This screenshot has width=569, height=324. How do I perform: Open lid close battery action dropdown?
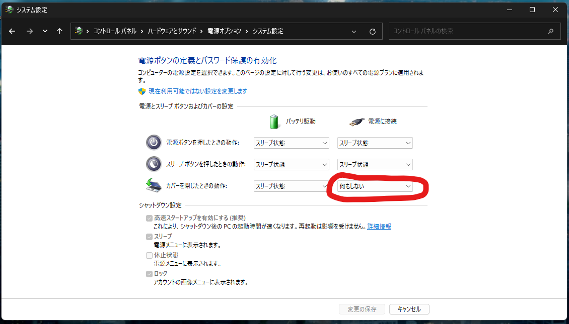292,186
